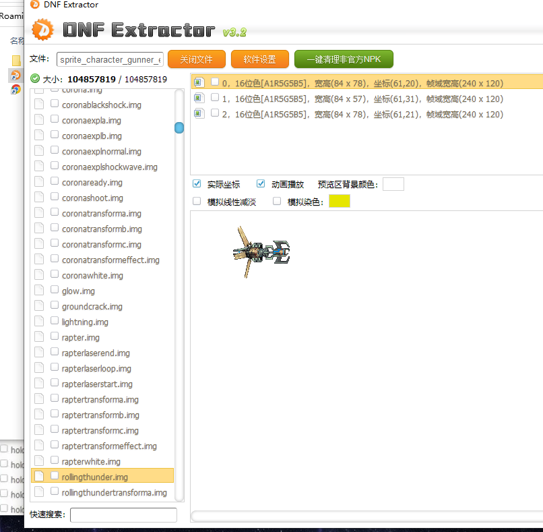
Task: Select rapterlaserloop.img in the file list
Action: [96, 369]
